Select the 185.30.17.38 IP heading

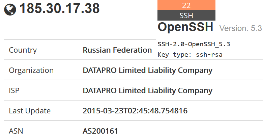click(60, 8)
